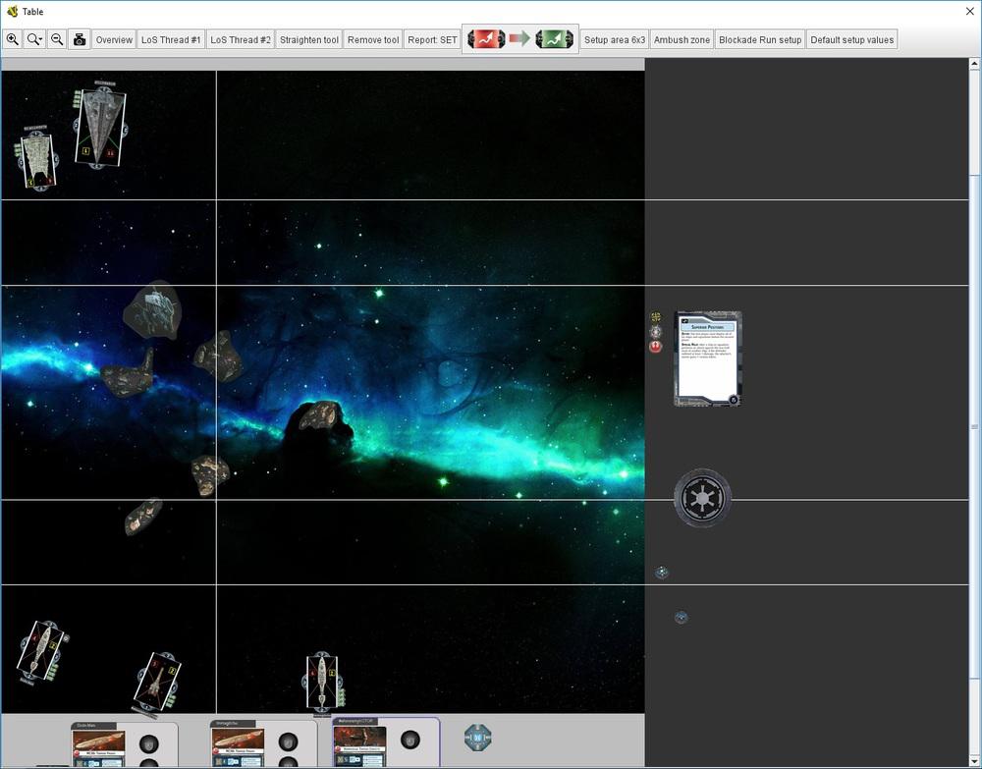Screen dimensions: 982x769
Task: Select the Superior Positions objective card
Action: [x=708, y=358]
